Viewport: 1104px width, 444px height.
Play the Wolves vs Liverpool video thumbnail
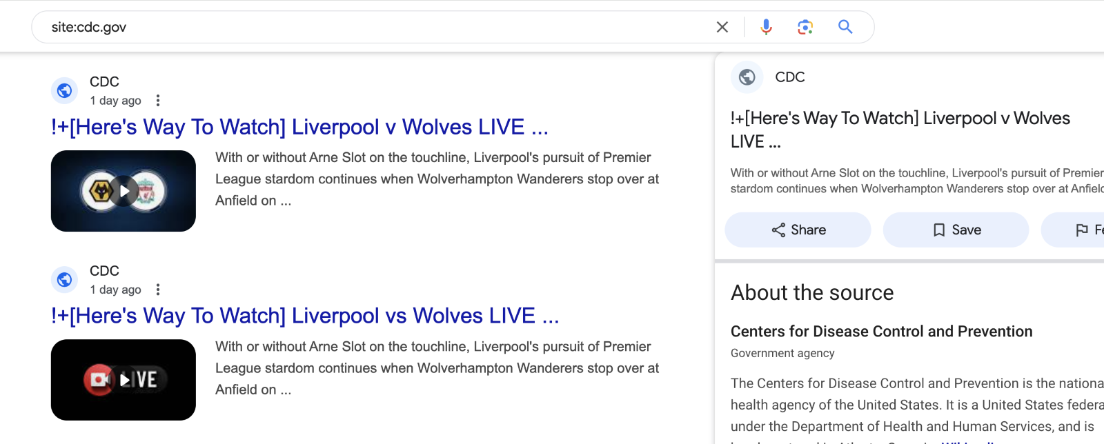point(123,191)
